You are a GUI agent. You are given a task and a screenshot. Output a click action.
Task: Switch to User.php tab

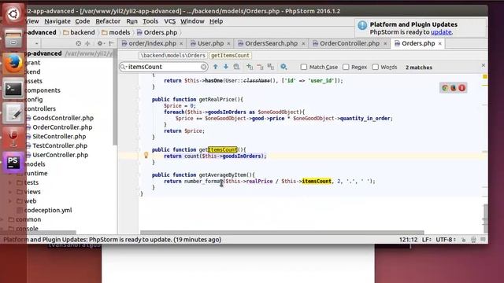tap(210, 43)
